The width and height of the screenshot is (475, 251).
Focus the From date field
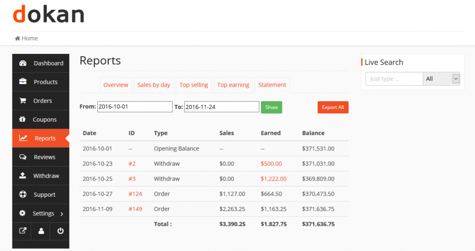tap(135, 107)
